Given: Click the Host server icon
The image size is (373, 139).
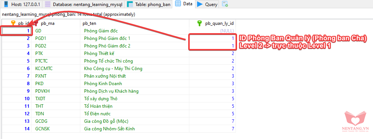Looking at the screenshot, I should point(6,4).
